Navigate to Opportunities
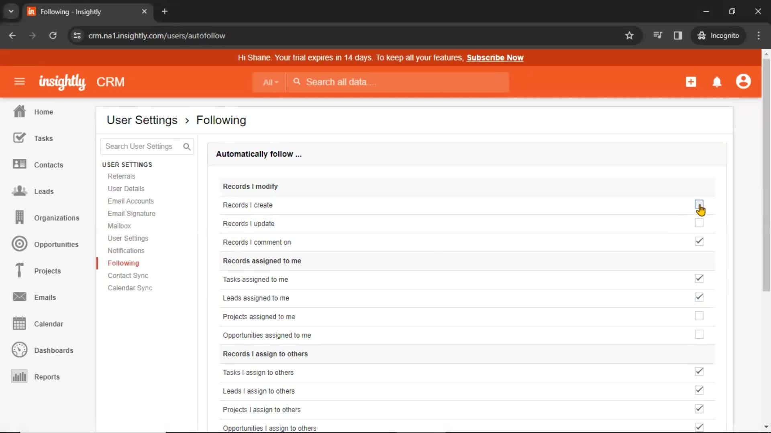The width and height of the screenshot is (771, 433). point(56,244)
